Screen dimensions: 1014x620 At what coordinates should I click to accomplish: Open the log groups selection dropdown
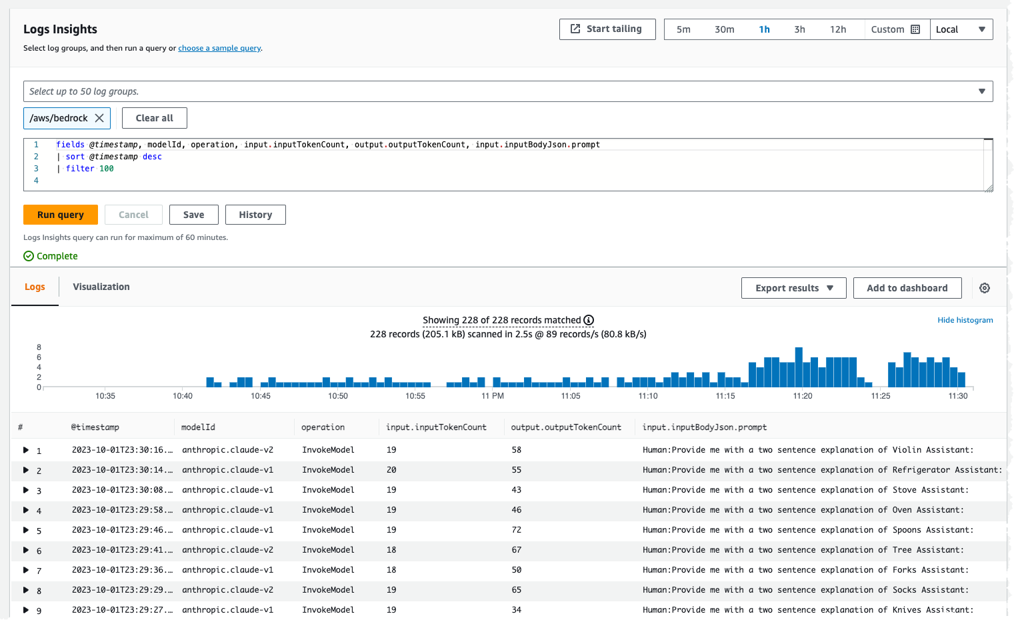(x=981, y=91)
